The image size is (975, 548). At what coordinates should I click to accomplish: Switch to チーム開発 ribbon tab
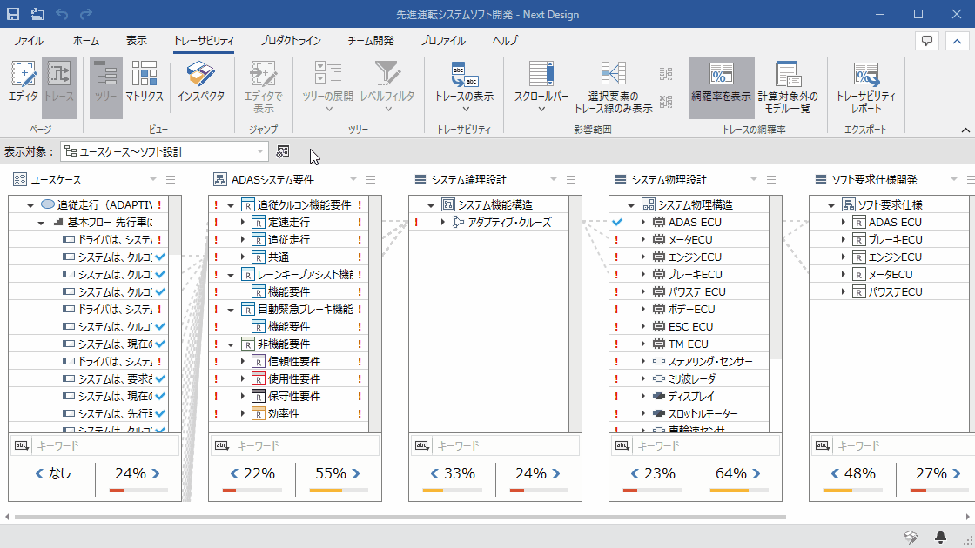pyautogui.click(x=371, y=40)
